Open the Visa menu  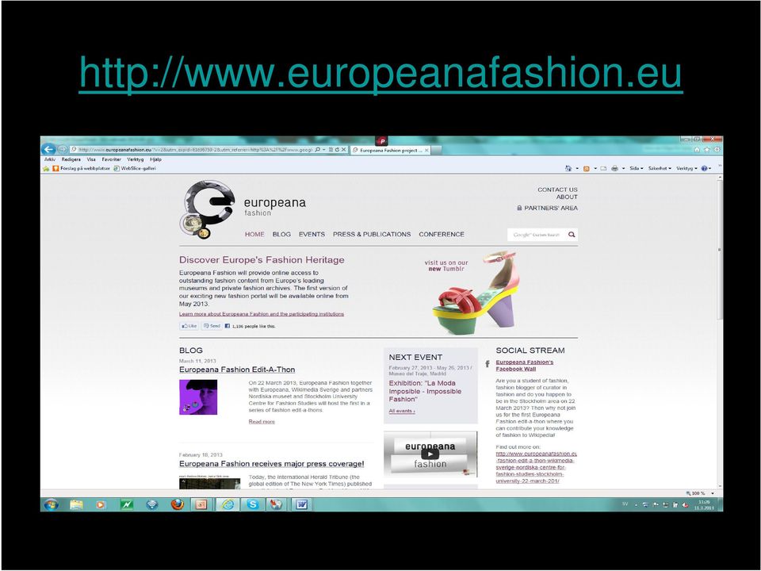[91, 159]
